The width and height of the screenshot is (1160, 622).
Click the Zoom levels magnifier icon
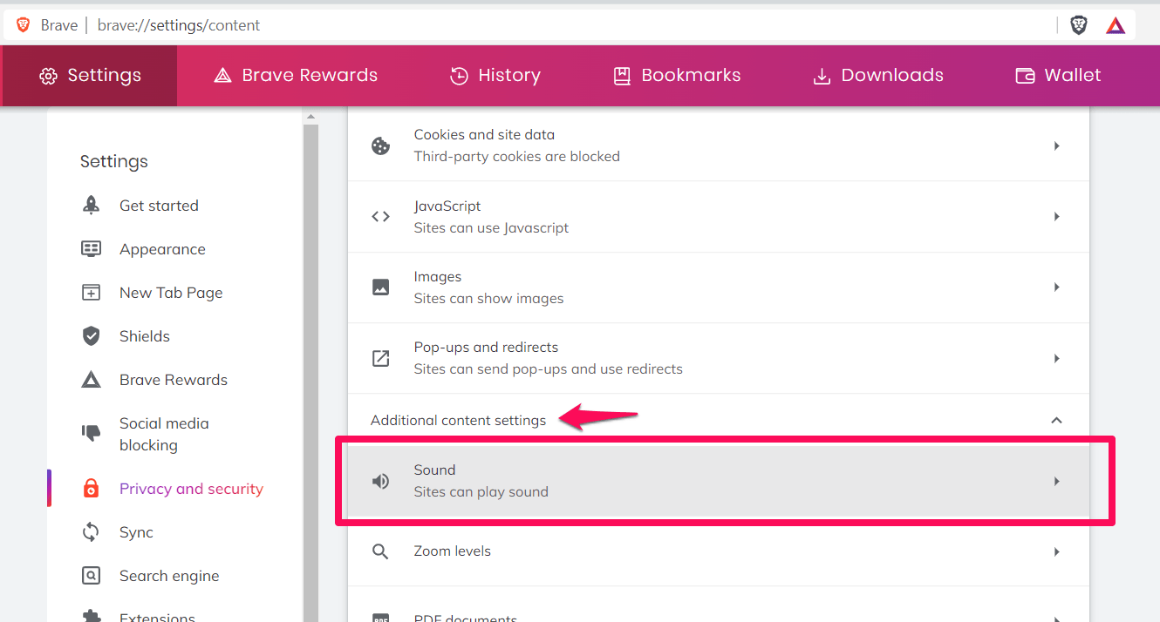[x=380, y=551]
